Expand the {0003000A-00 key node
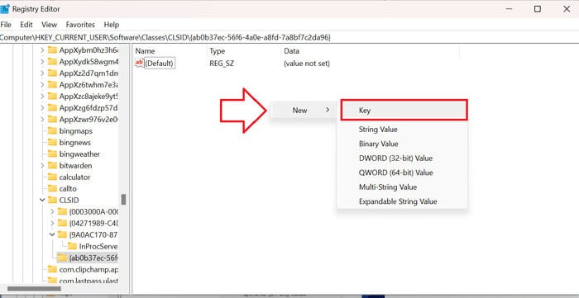The width and height of the screenshot is (579, 298). point(52,212)
